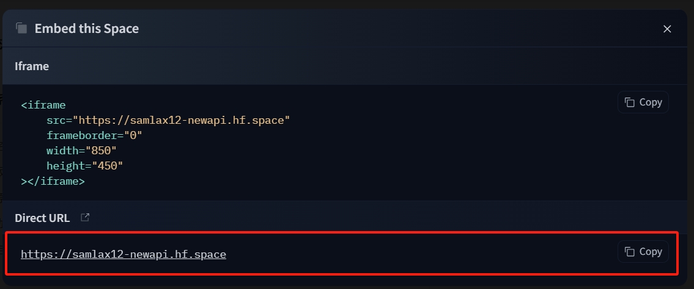694x289 pixels.
Task: Click the embed icon beside the dialog title
Action: (x=21, y=28)
